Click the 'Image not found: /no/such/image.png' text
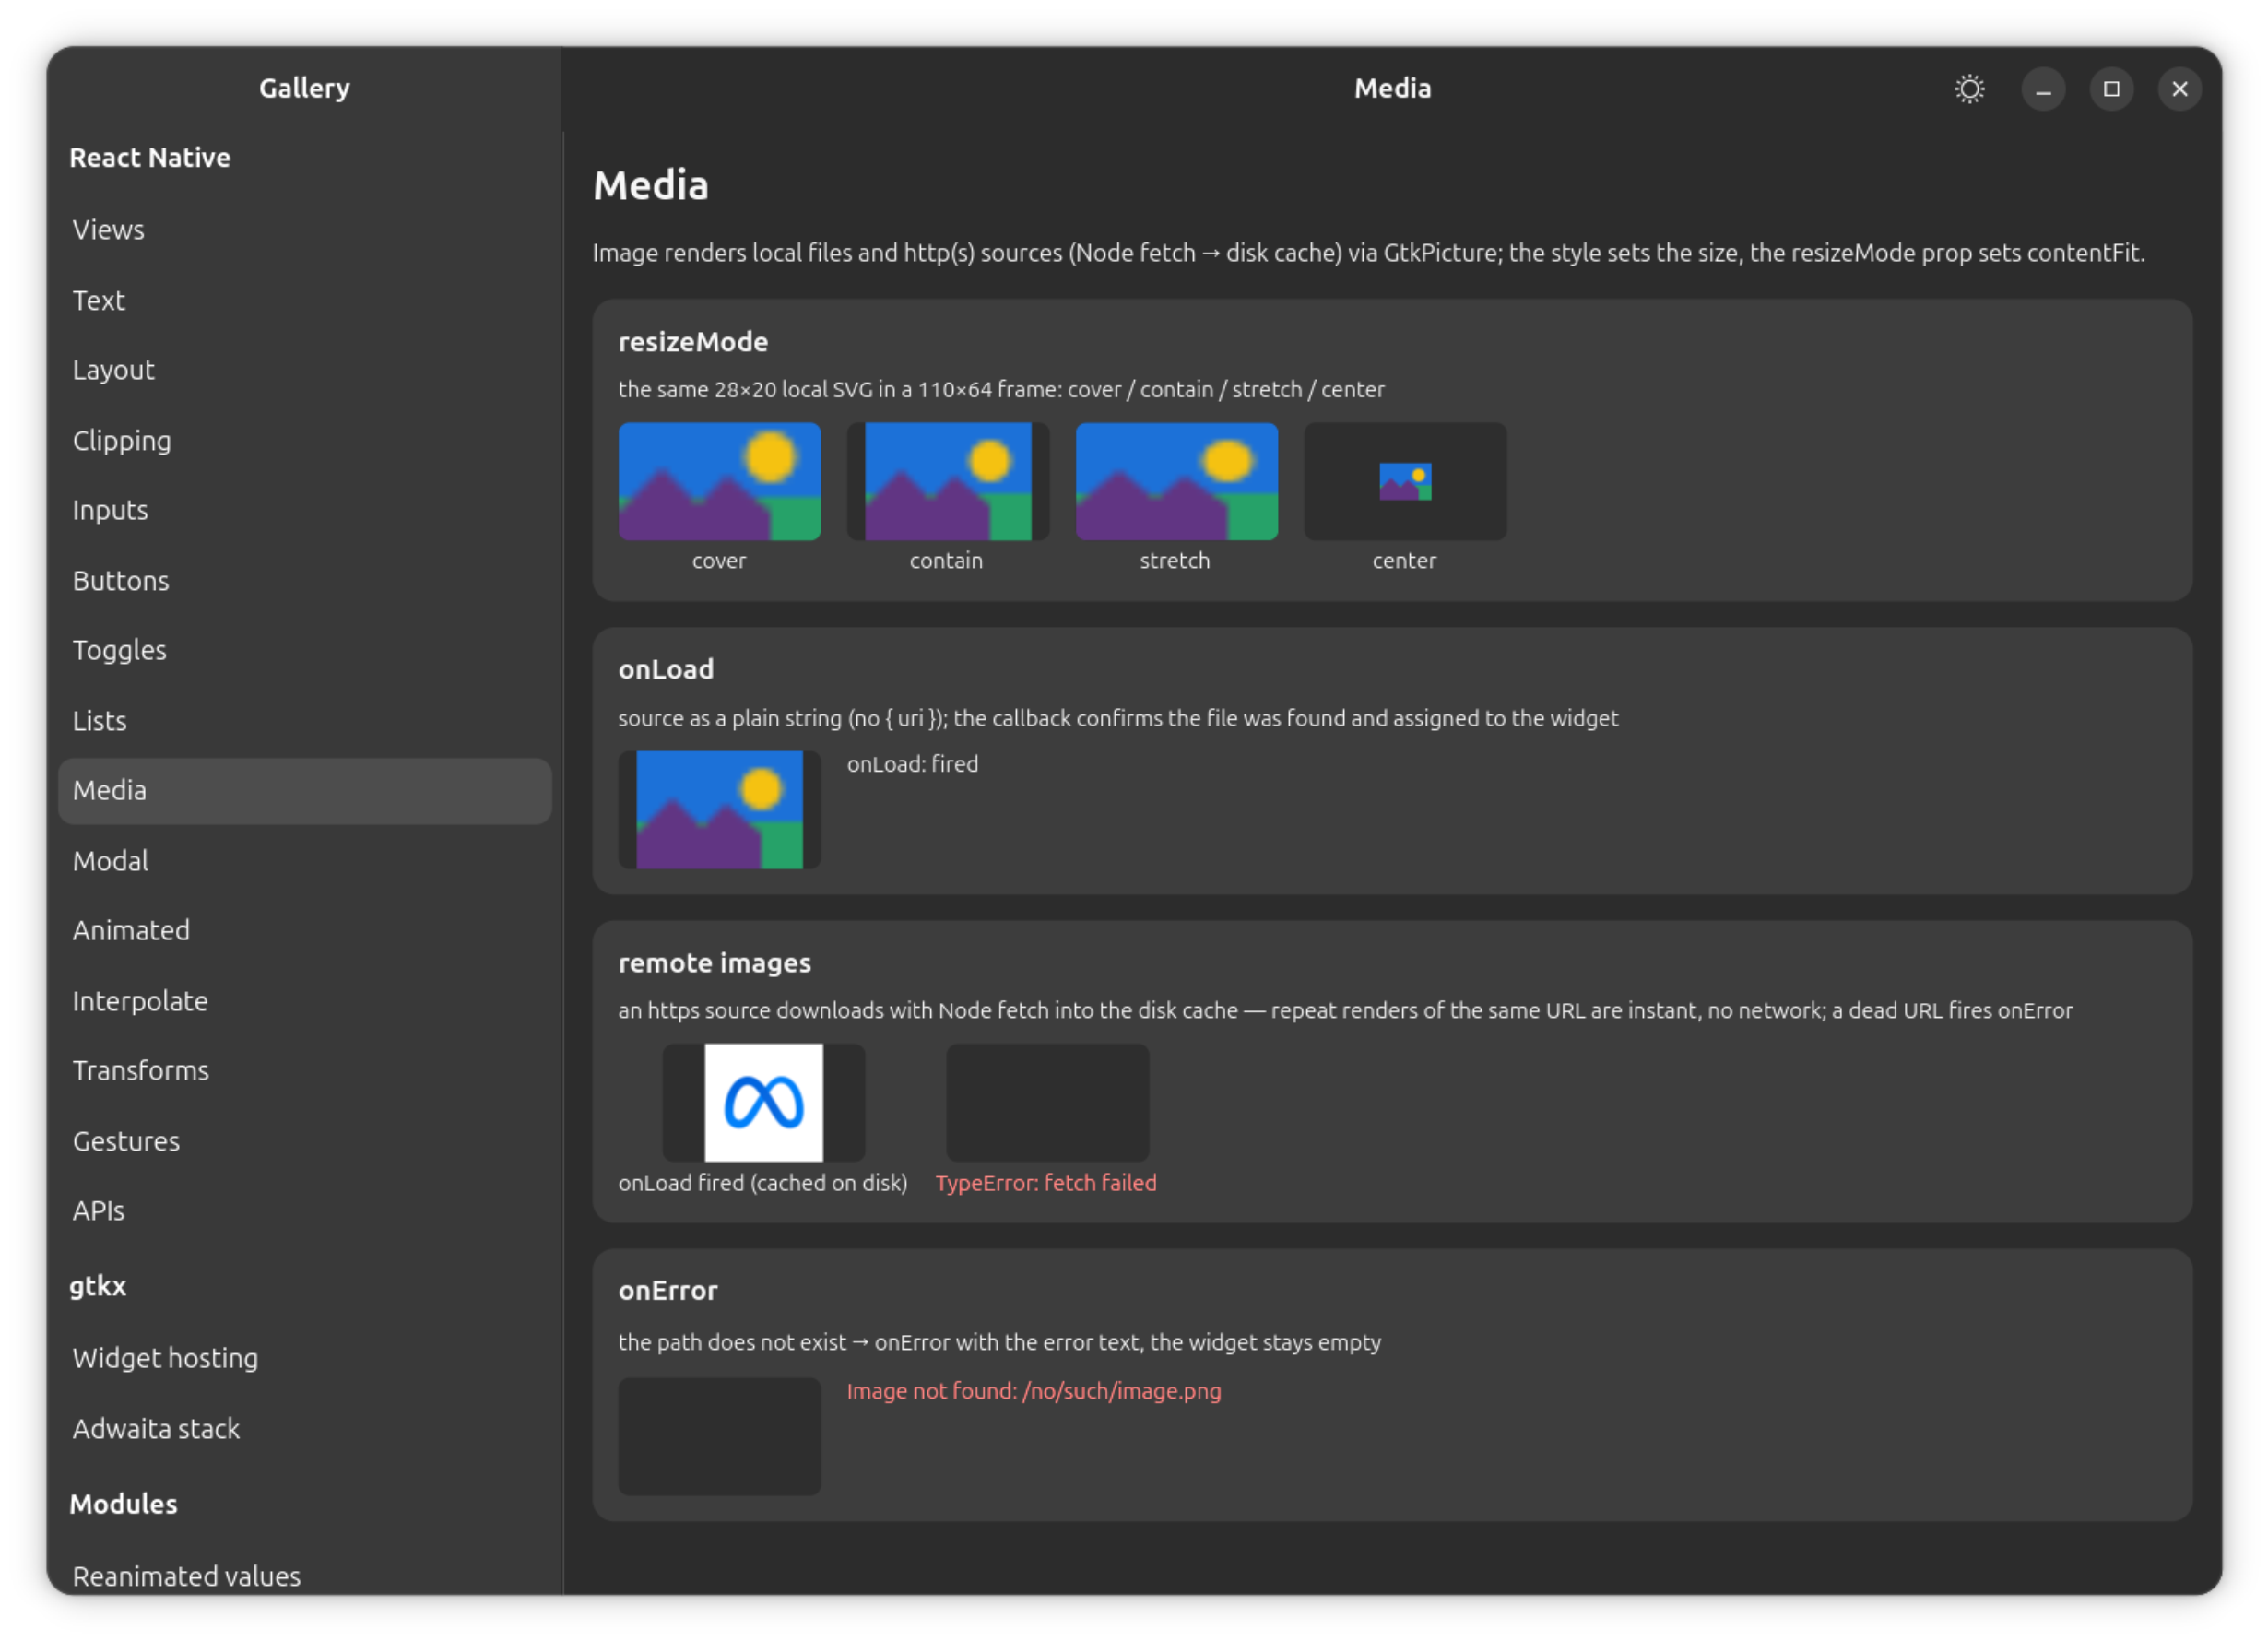 click(1034, 1391)
